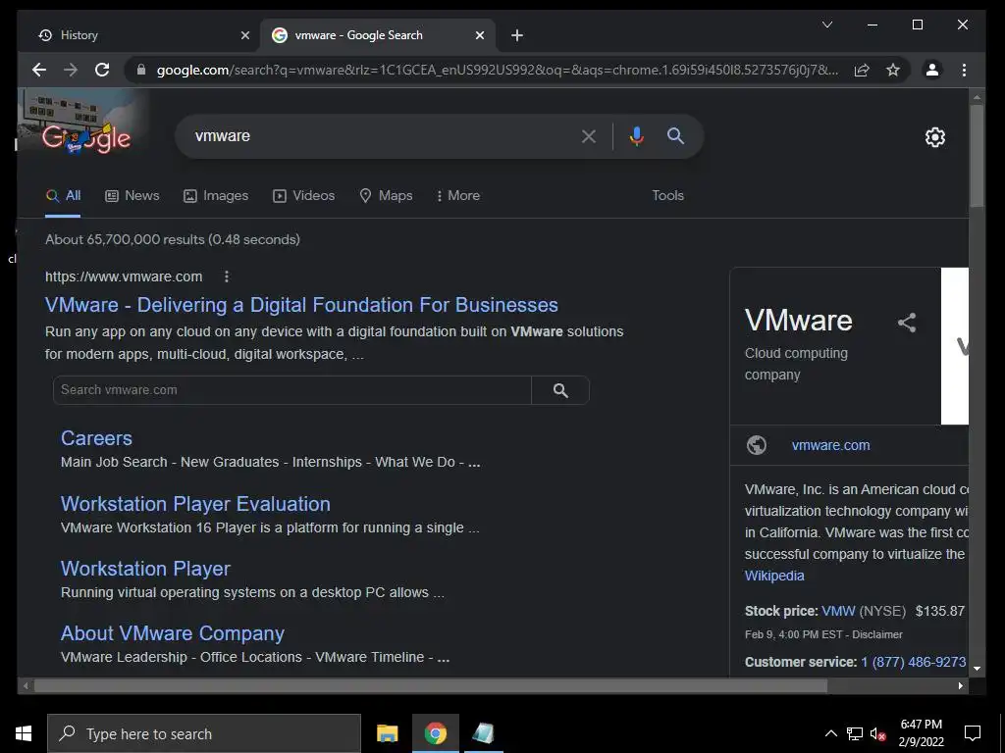The height and width of the screenshot is (753, 1005).
Task: Switch to Maps results
Action: click(x=386, y=196)
